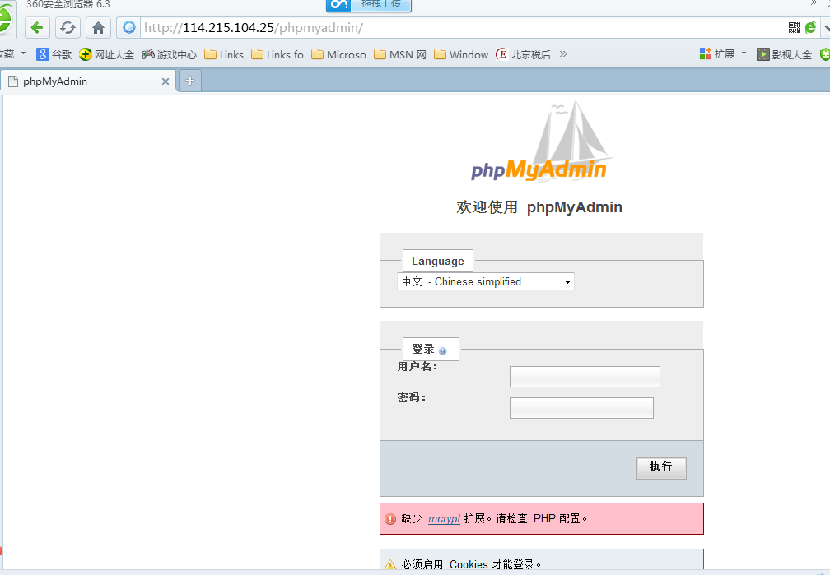Image resolution: width=830 pixels, height=575 pixels.
Task: Click the 执行 submit button
Action: 661,468
